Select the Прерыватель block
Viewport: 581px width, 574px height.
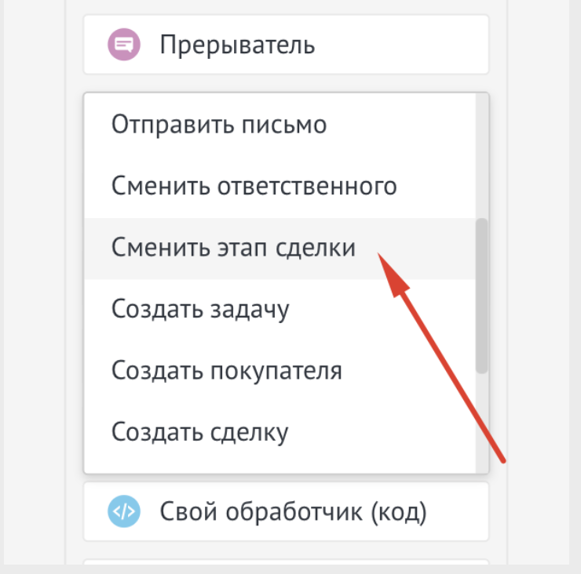[x=286, y=45]
